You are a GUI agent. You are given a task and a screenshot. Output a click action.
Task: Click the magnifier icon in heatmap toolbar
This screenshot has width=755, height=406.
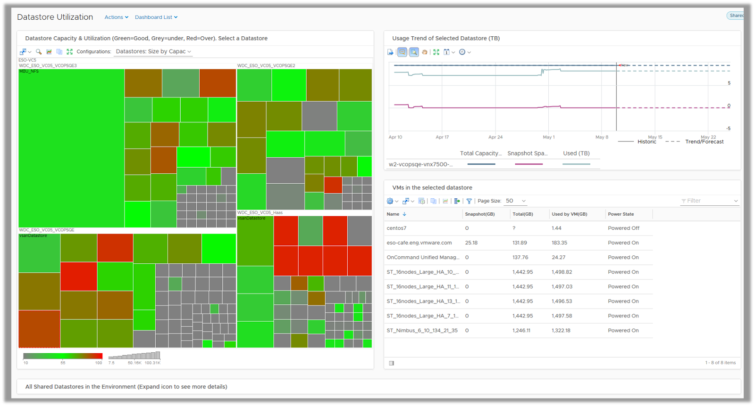point(39,52)
